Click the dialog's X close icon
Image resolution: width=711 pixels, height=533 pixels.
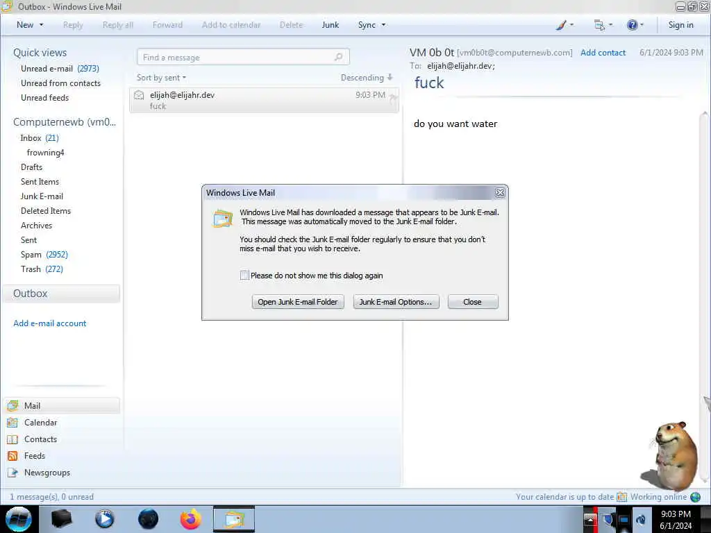click(x=500, y=193)
